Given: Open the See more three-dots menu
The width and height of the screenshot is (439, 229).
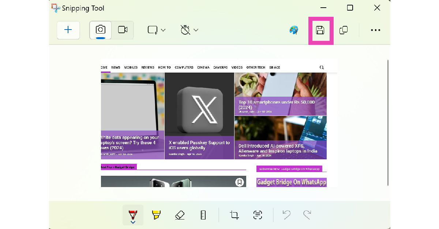Looking at the screenshot, I should pyautogui.click(x=375, y=30).
